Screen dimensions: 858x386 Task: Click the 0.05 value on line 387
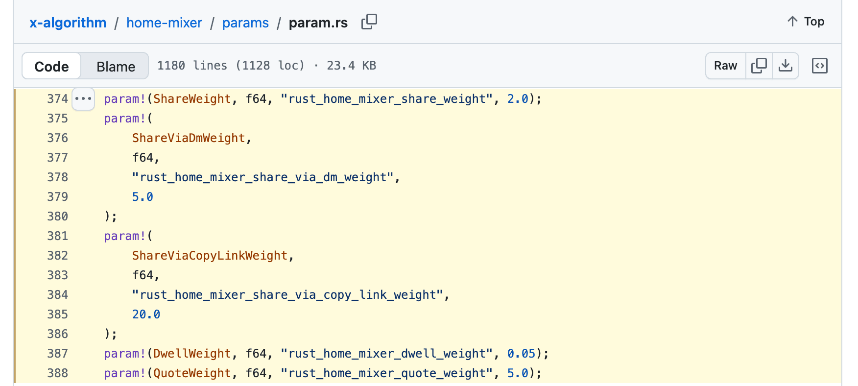(x=522, y=354)
